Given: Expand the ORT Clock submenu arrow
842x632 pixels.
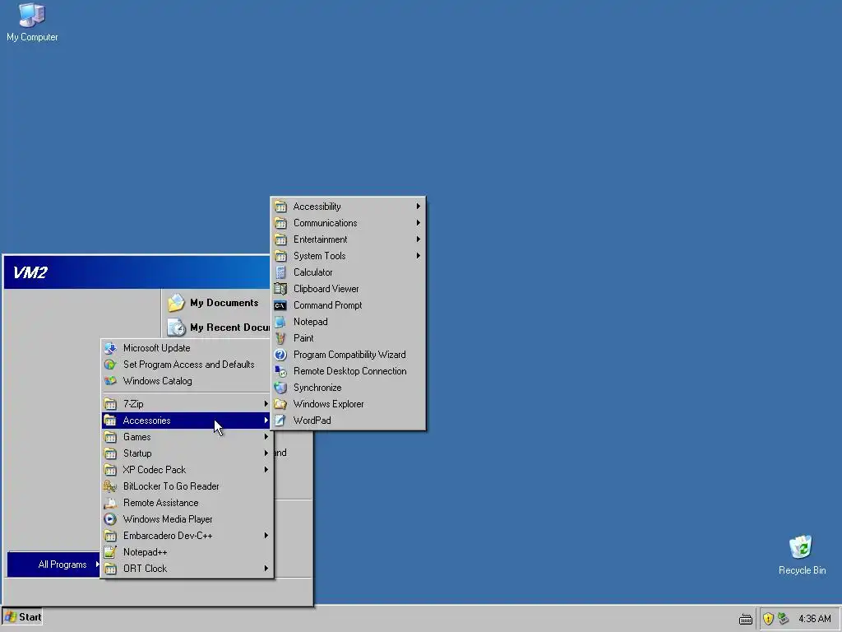Looking at the screenshot, I should [x=266, y=569].
